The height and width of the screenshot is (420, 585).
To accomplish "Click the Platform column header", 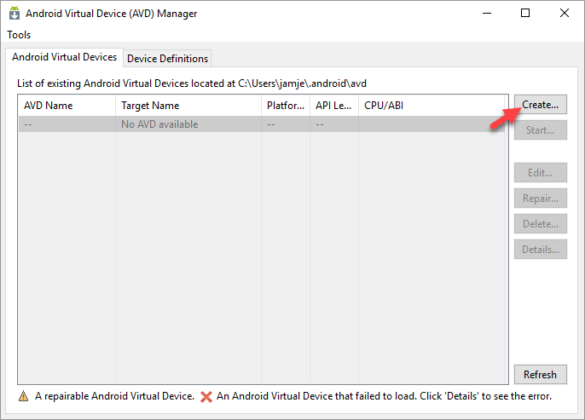I will point(286,106).
